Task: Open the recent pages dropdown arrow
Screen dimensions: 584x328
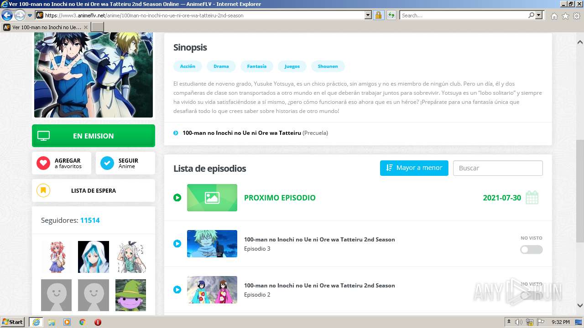Action: [30, 15]
